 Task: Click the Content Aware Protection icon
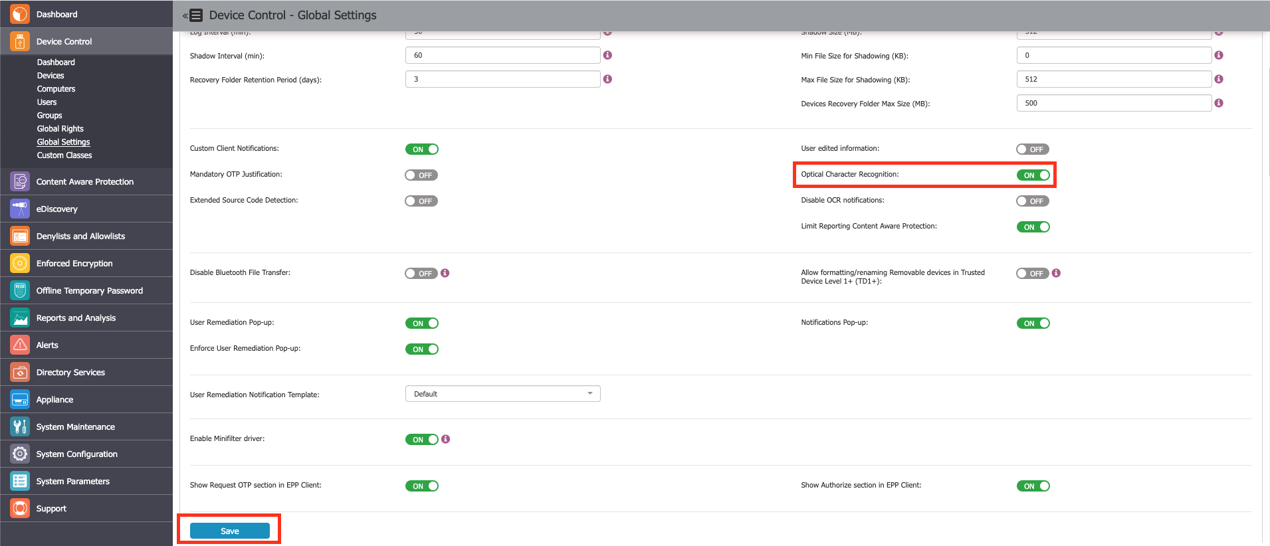click(20, 181)
